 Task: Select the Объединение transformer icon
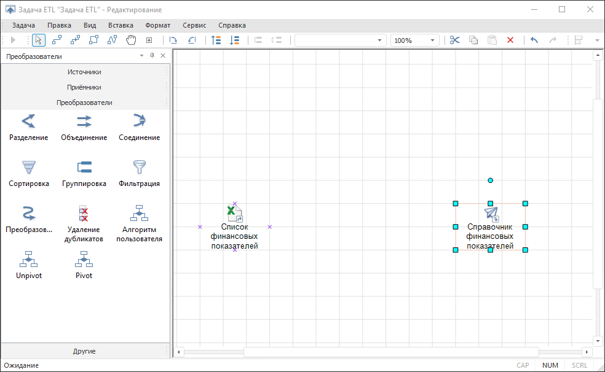(84, 121)
